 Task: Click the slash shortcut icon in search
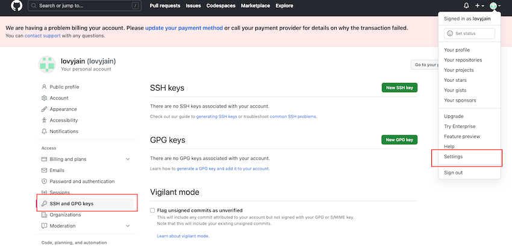(x=135, y=5)
